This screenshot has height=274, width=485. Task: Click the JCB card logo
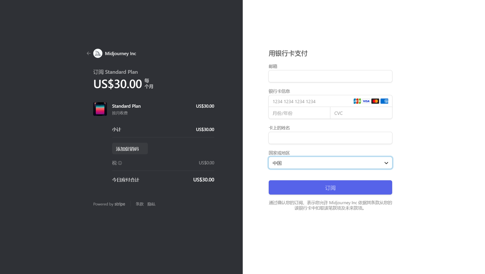click(357, 101)
